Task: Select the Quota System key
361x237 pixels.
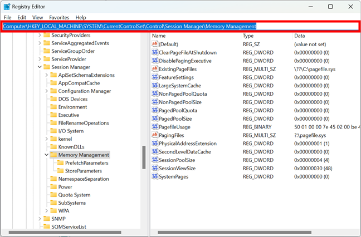Action: coord(74,195)
